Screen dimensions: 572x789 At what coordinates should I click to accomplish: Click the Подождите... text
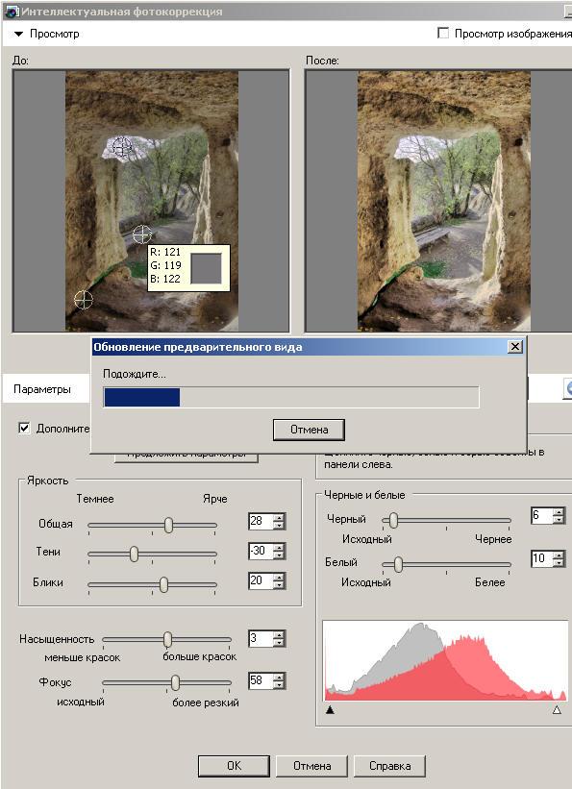tap(135, 374)
